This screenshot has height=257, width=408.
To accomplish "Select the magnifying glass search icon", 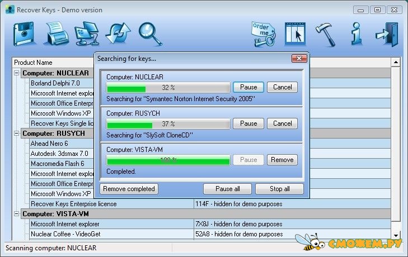I will 151,34.
